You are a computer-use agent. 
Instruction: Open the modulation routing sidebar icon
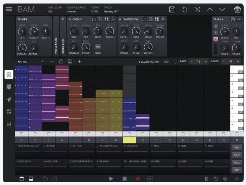[9, 99]
